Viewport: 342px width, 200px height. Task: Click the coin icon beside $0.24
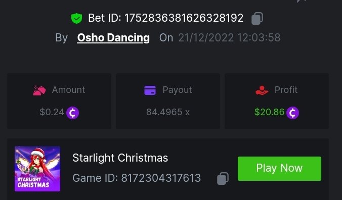tap(73, 113)
